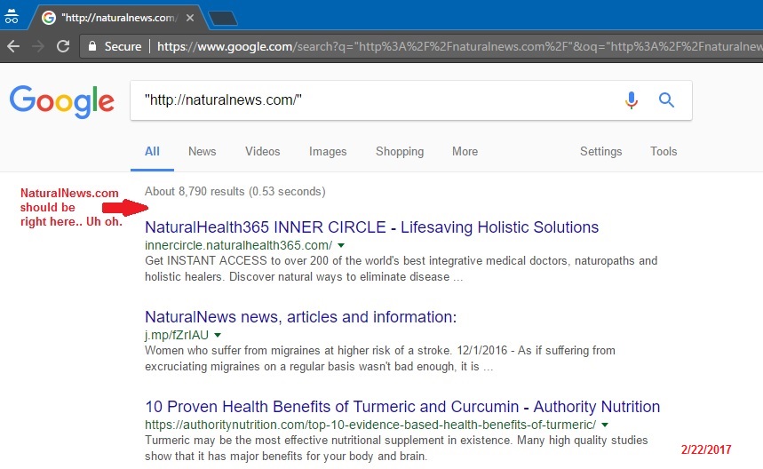Go forward with the forward arrow
This screenshot has width=763, height=469.
click(38, 46)
